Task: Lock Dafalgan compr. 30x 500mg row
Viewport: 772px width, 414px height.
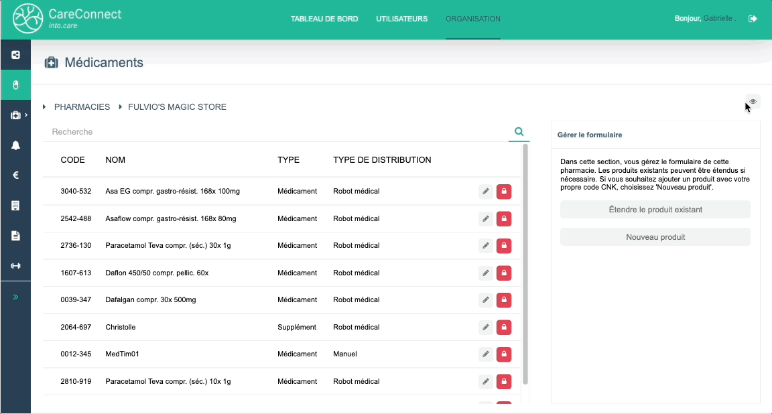Action: 504,300
